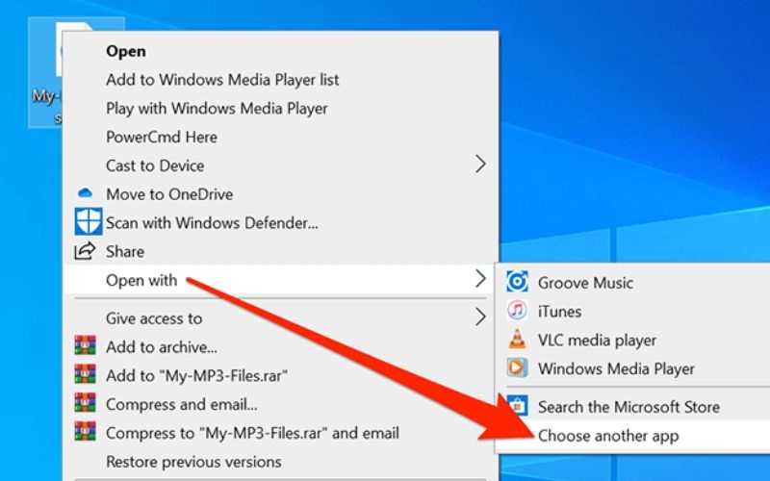Image resolution: width=770 pixels, height=481 pixels.
Task: Select Compress and email...
Action: (x=280, y=404)
